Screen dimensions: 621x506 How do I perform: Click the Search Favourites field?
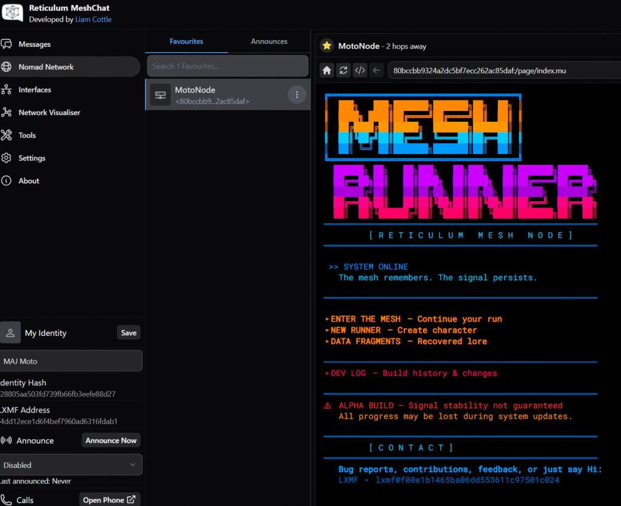[227, 66]
